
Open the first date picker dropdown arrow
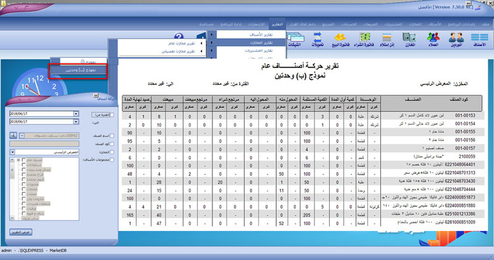click(x=76, y=114)
